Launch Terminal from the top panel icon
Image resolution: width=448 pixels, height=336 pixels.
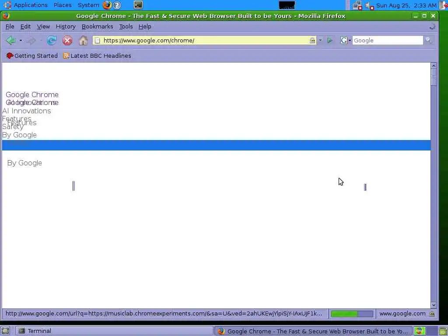138,5
